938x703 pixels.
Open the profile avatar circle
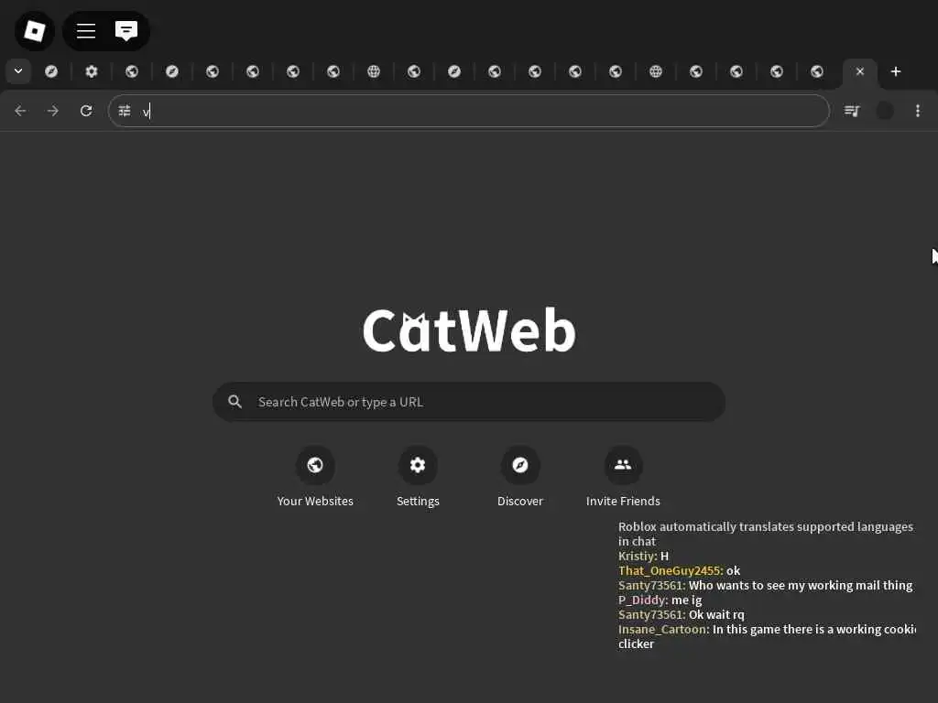[x=885, y=111]
